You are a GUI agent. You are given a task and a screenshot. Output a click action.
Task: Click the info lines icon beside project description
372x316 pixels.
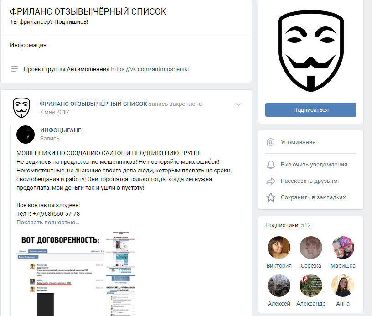point(15,69)
